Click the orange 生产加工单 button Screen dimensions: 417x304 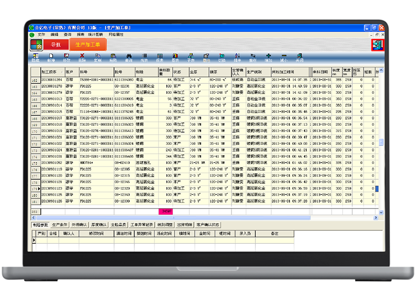87,45
